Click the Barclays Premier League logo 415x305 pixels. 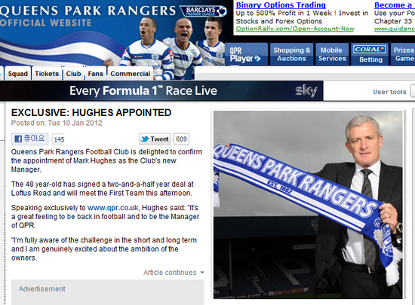[203, 11]
